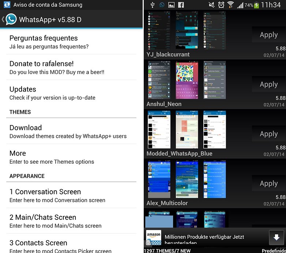Viewport: 286px width, 253px height.
Task: Open Modded_WhatsApp_Blue conversation preview thumbnail
Action: click(187, 129)
